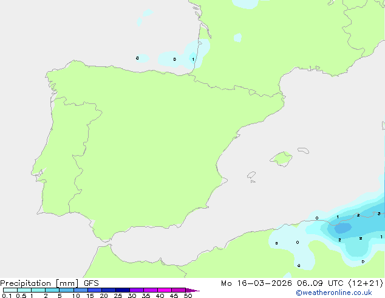This screenshot has width=385, height=298.
Task: Click Ibiza island outline on the map
Action: pos(251,175)
